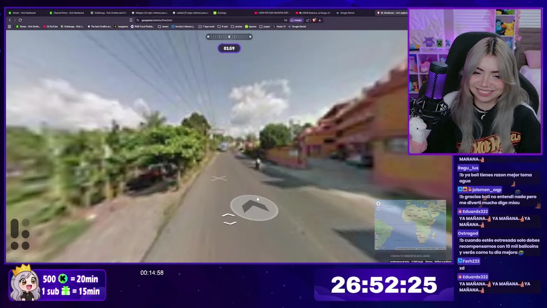Open the PEAK Scout Plushie bookmark
The image size is (547, 308).
pyautogui.click(x=142, y=27)
